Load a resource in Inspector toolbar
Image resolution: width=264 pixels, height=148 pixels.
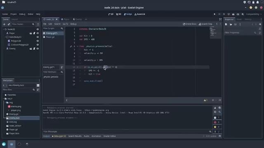231,24
